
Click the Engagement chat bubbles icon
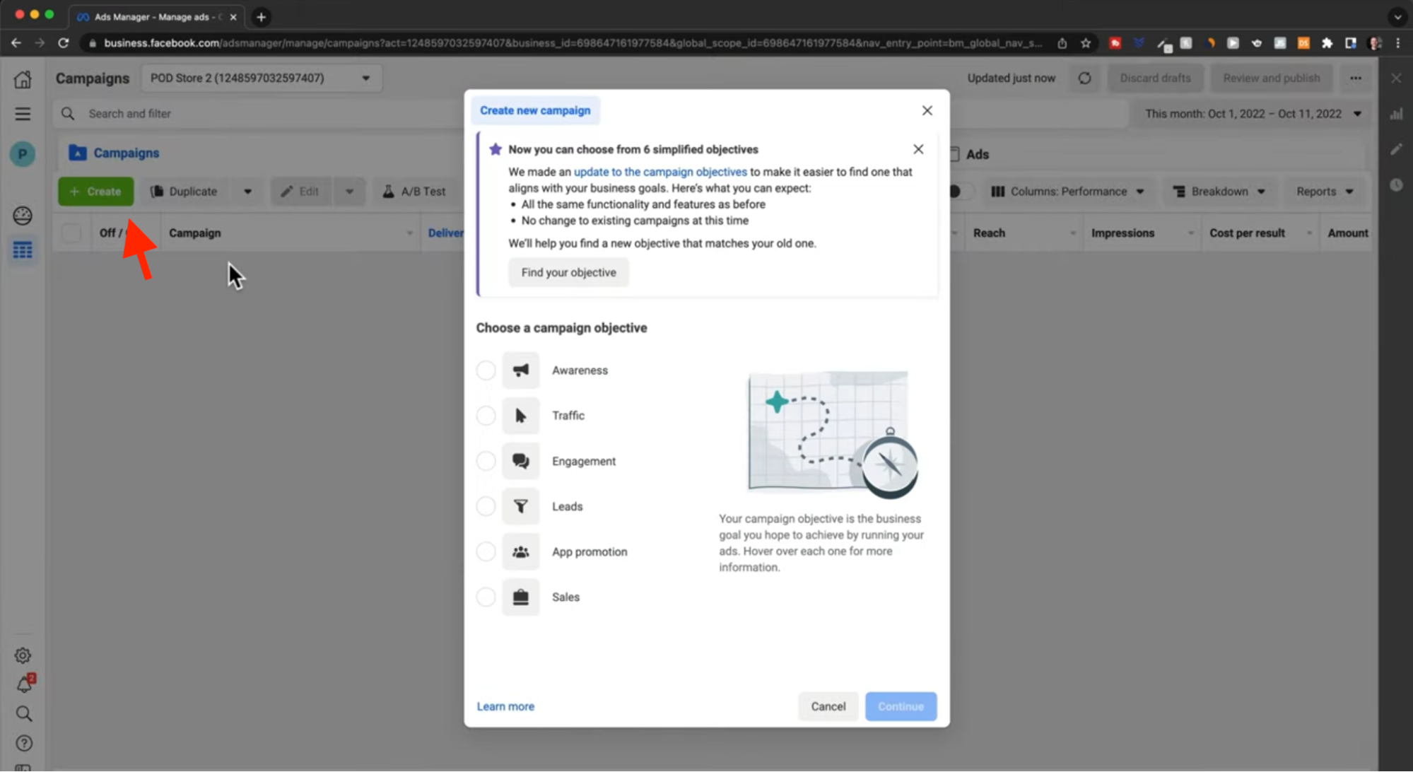(x=520, y=461)
